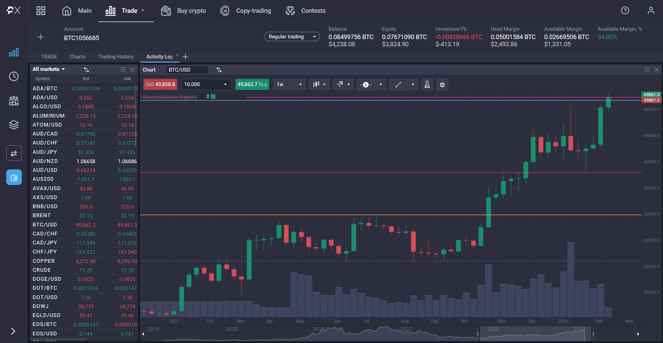Expand L indicator dropdown arrow
Viewport: 663px width, 343px height.
pos(380,84)
